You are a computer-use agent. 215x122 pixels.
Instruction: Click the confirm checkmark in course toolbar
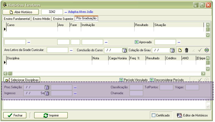pos(200,50)
